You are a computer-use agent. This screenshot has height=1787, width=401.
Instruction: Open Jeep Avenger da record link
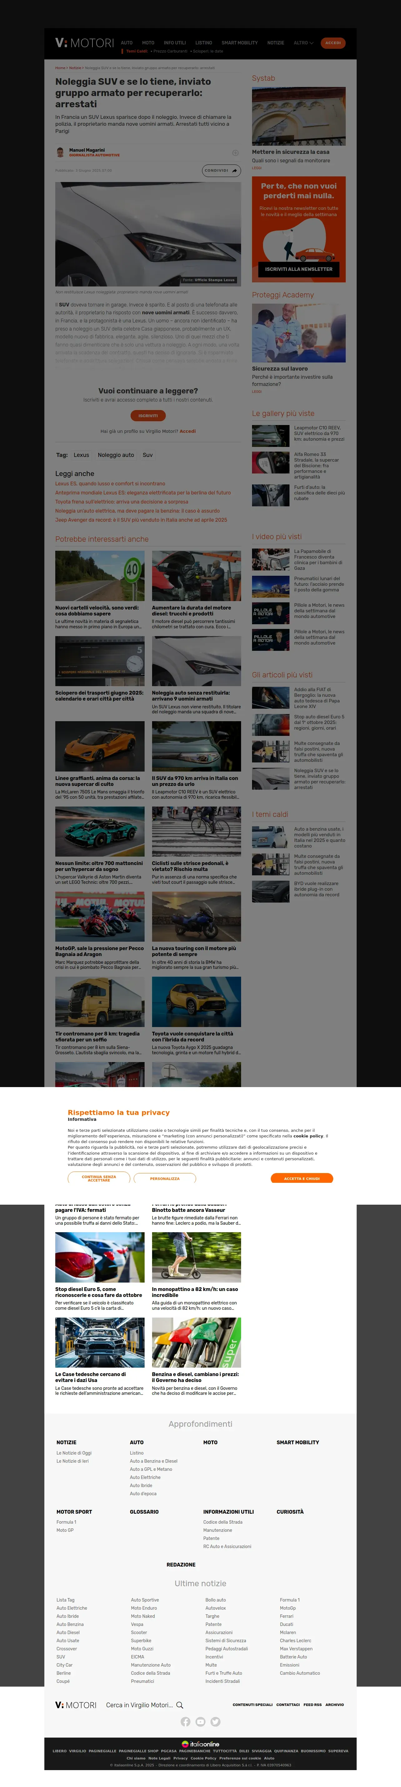[141, 519]
